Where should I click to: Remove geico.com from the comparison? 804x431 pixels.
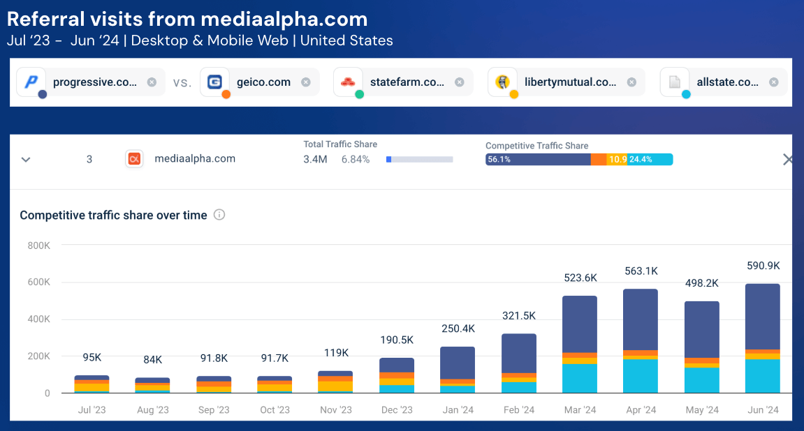(305, 82)
